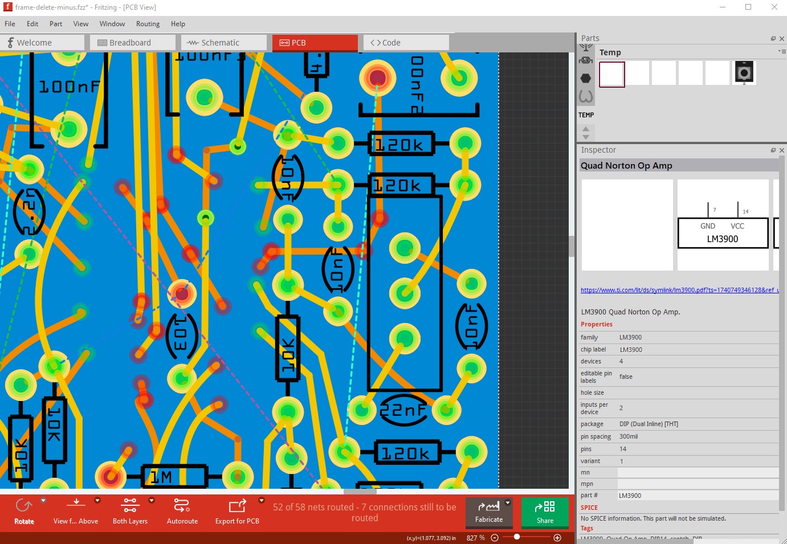Screen dimensions: 787x544
Task: Click the zoom slider handle
Action: [x=517, y=537]
